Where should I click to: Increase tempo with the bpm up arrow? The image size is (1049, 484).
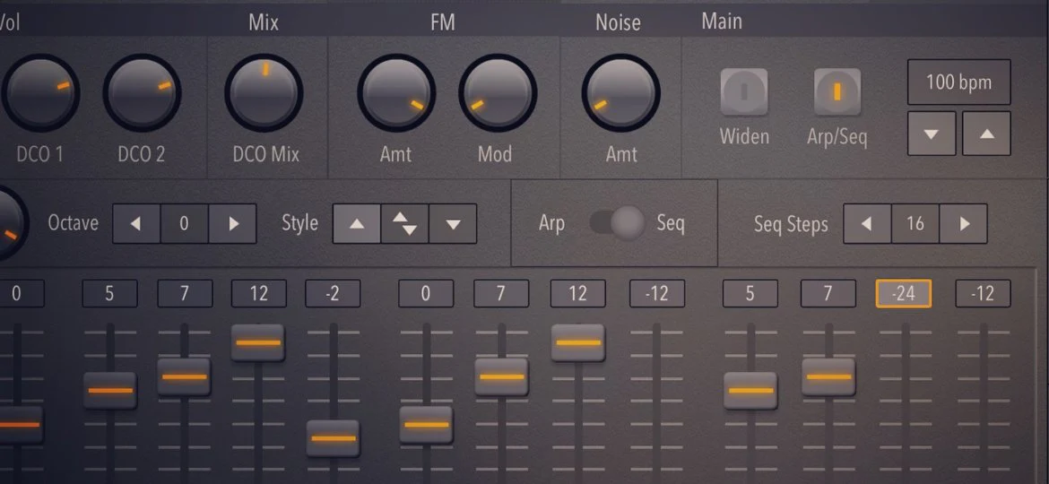[986, 134]
